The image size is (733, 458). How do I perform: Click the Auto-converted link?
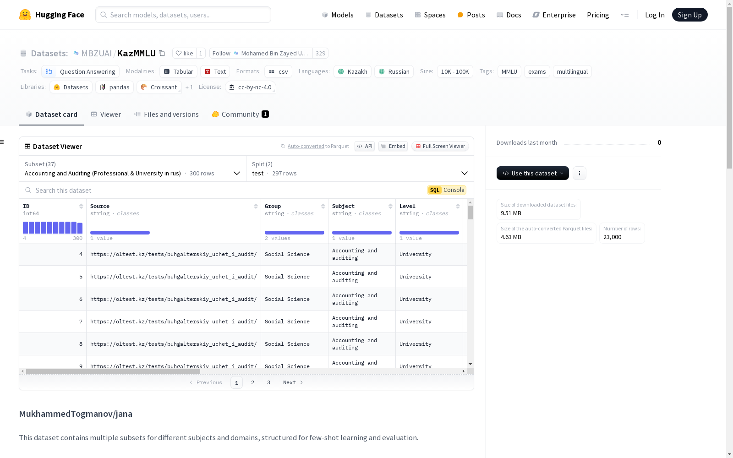tap(306, 146)
